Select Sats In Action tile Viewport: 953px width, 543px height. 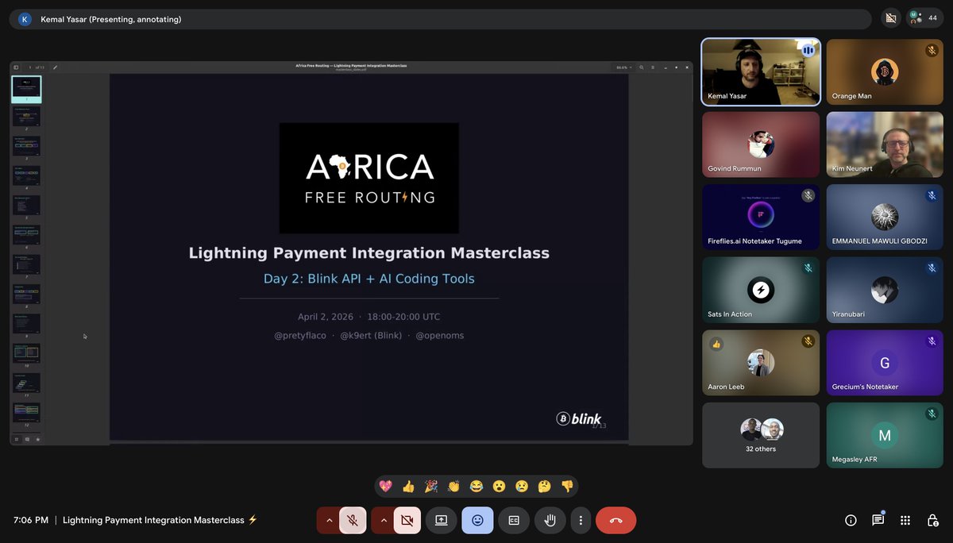(761, 291)
